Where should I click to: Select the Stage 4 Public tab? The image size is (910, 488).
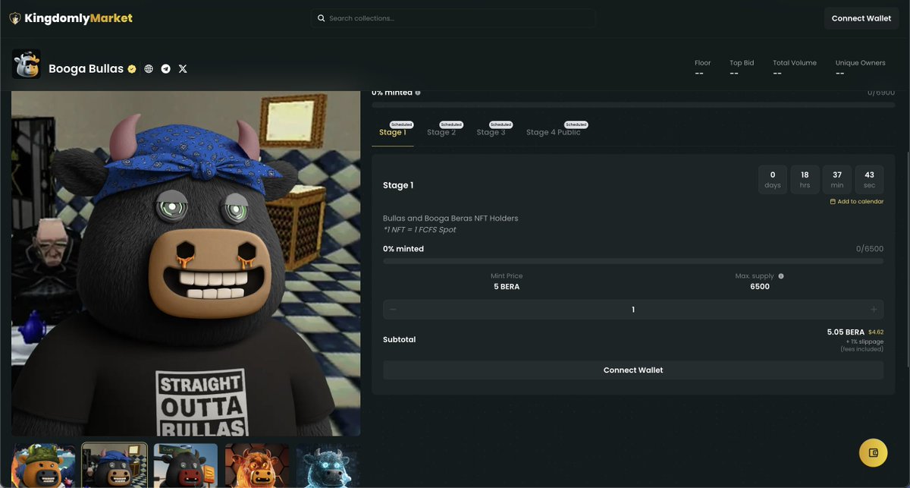pyautogui.click(x=553, y=132)
